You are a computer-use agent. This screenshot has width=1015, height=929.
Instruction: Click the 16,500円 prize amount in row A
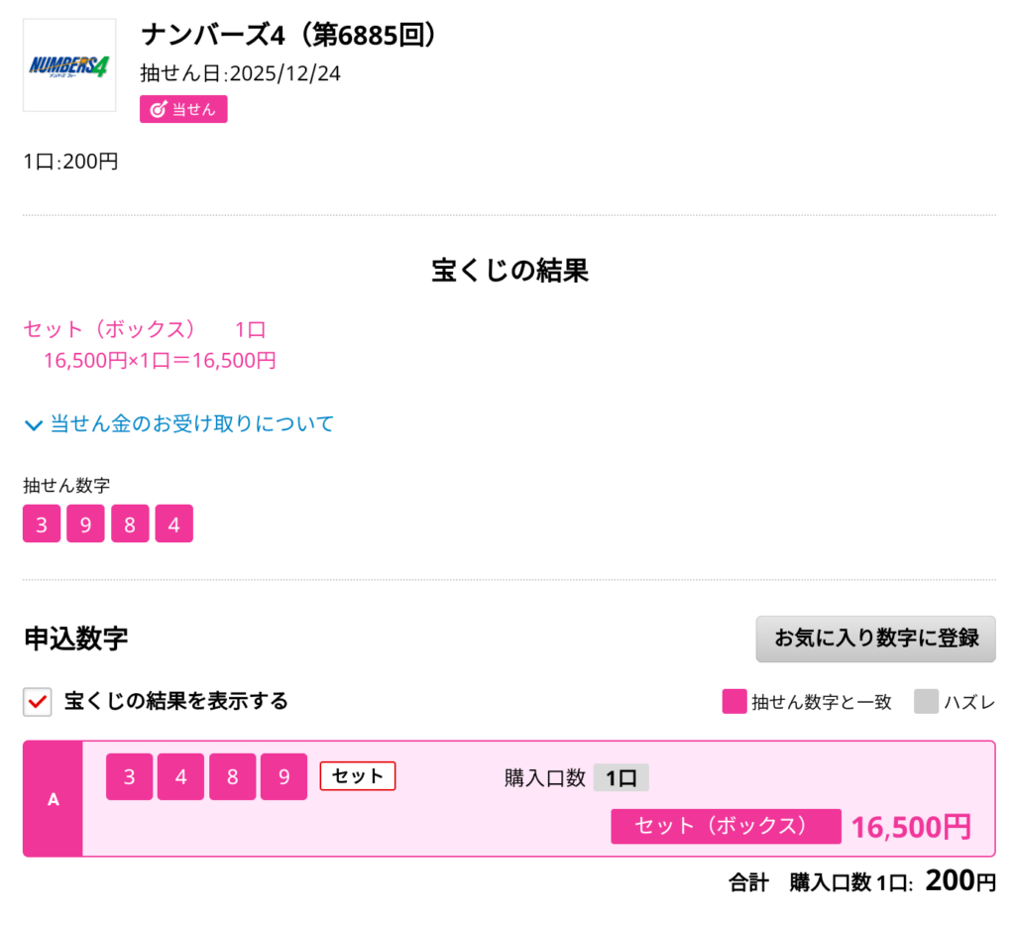[911, 827]
